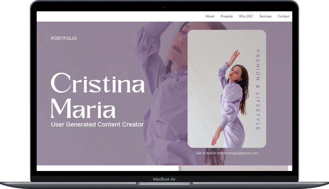Select Services in the navigation
This screenshot has height=189, width=329.
pos(265,16)
